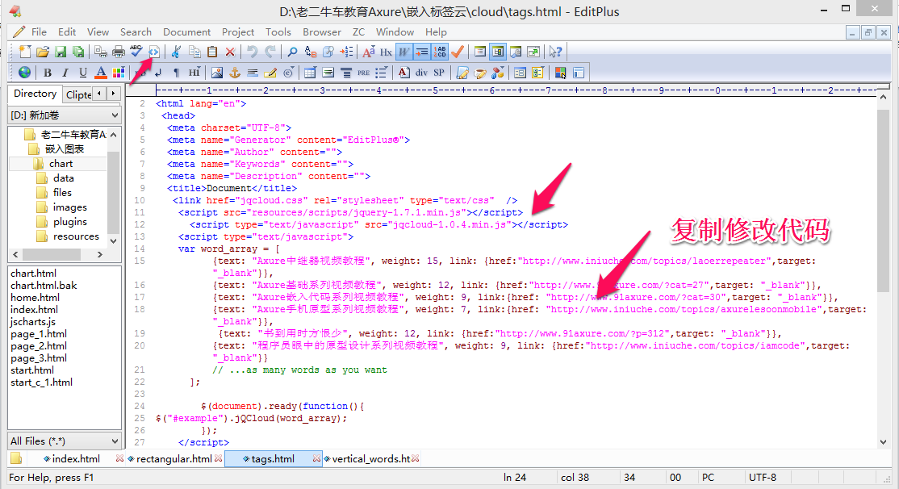Image resolution: width=899 pixels, height=489 pixels.
Task: Insert a paragraph mark tag
Action: pos(177,73)
